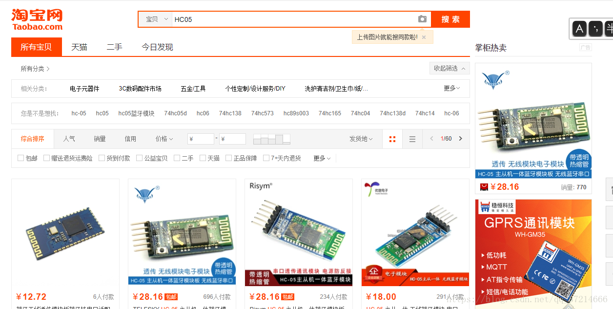Viewport: 613px width, 309px height.
Task: Click the minimum price input
Action: point(201,139)
